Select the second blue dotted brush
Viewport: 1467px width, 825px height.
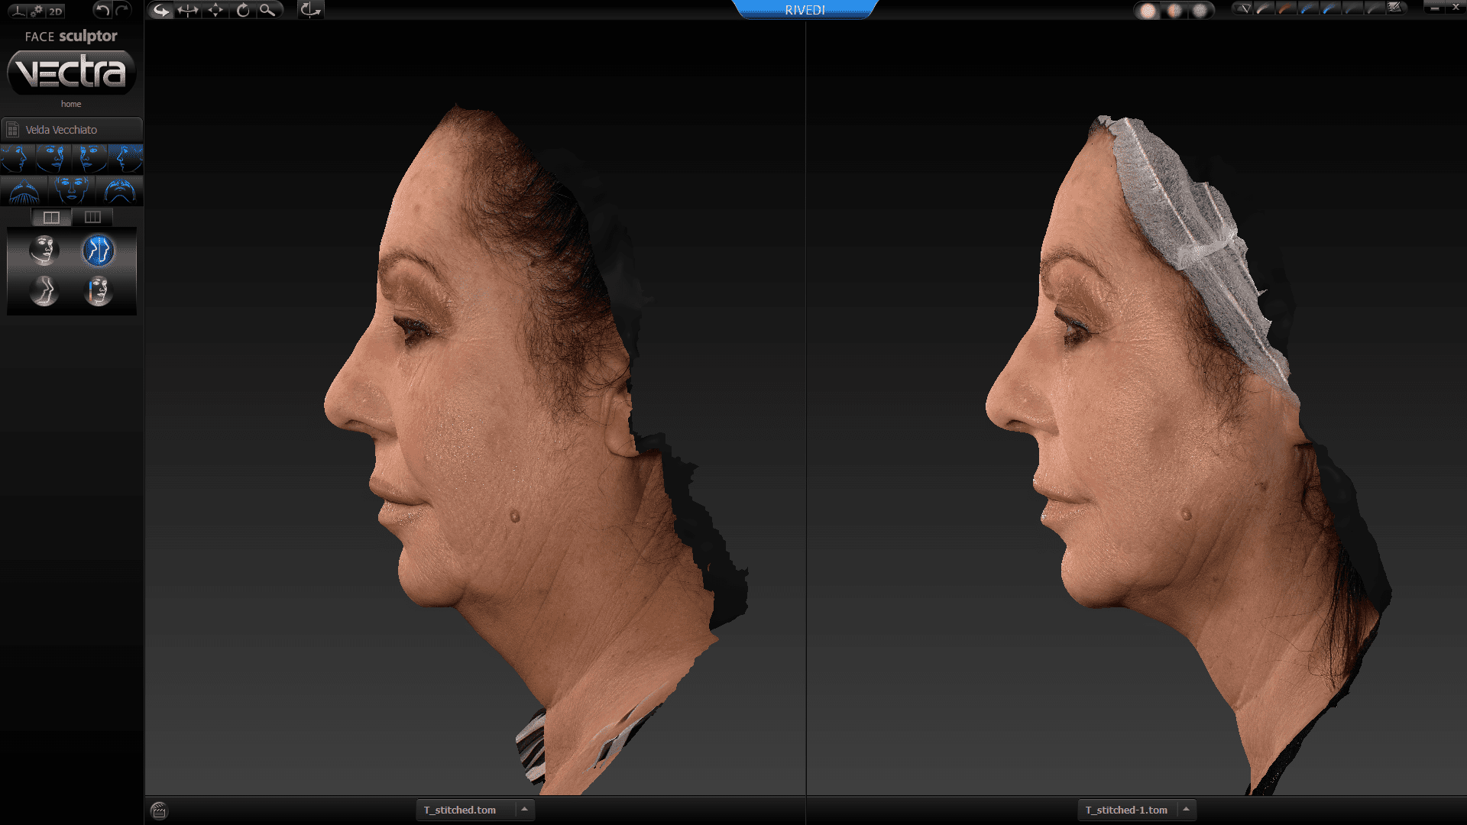click(1330, 8)
